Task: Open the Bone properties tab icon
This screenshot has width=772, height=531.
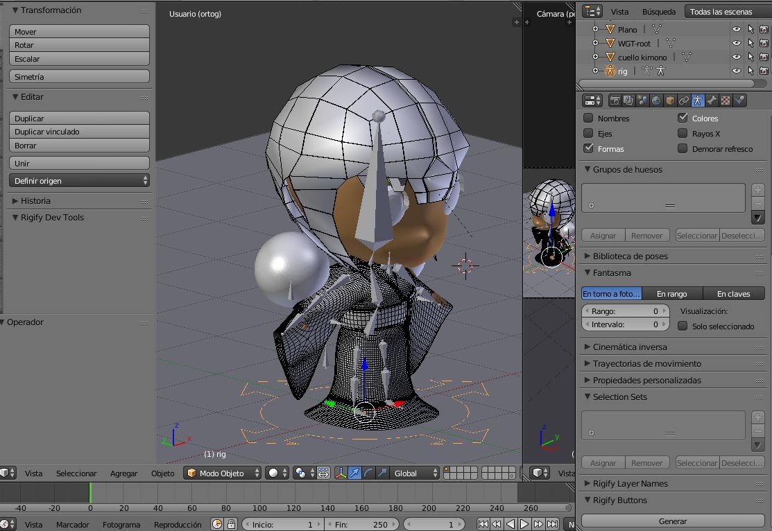Action: 712,101
